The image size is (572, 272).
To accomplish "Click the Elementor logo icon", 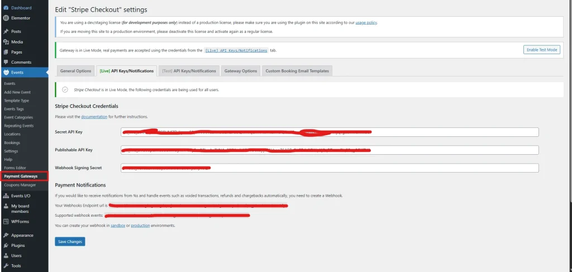I will (6, 18).
